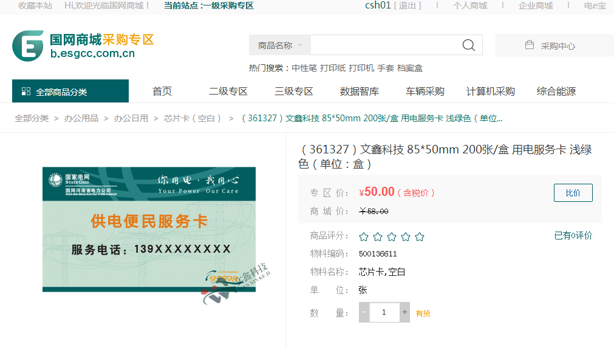Click the product card image thumbnail

149,229
